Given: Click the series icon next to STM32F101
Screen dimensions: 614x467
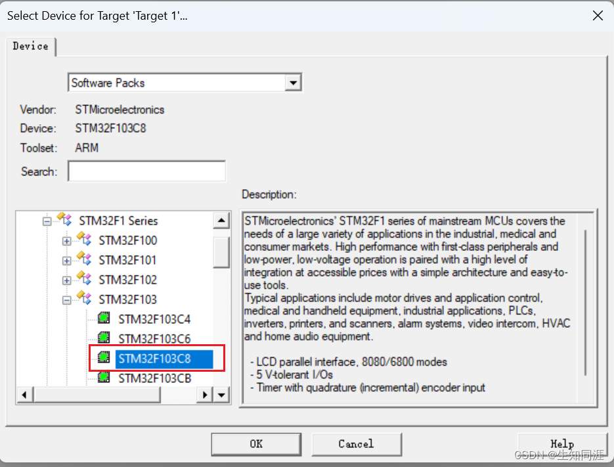Looking at the screenshot, I should click(83, 260).
